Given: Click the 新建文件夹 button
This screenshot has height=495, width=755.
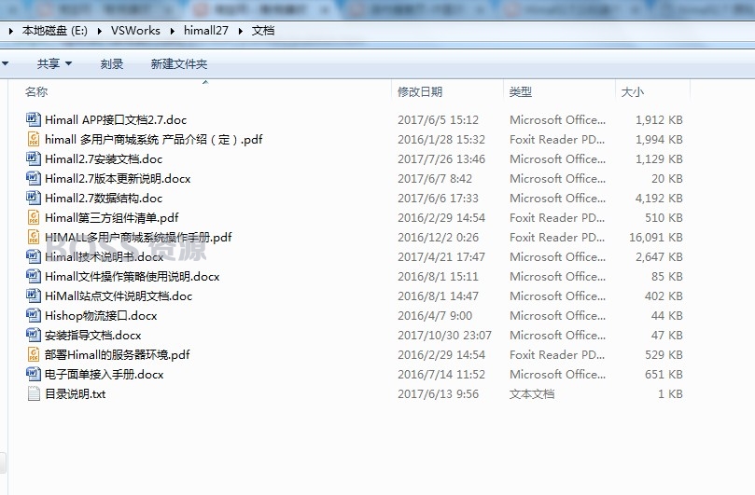Looking at the screenshot, I should click(179, 63).
